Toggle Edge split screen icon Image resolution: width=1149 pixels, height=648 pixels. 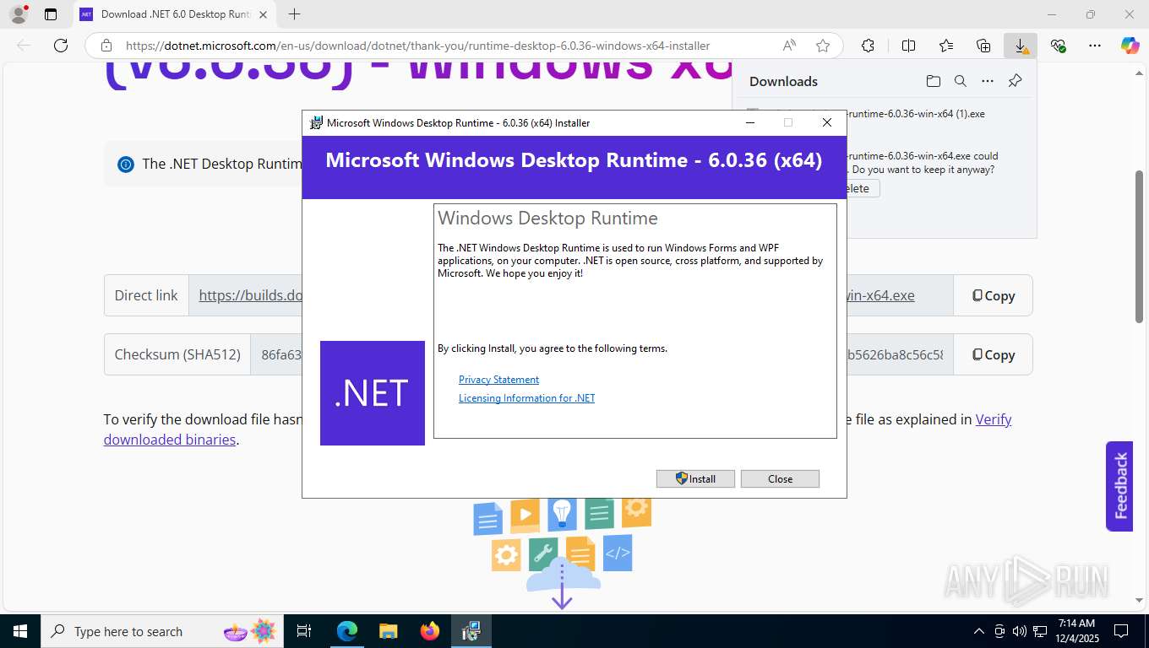pos(908,46)
